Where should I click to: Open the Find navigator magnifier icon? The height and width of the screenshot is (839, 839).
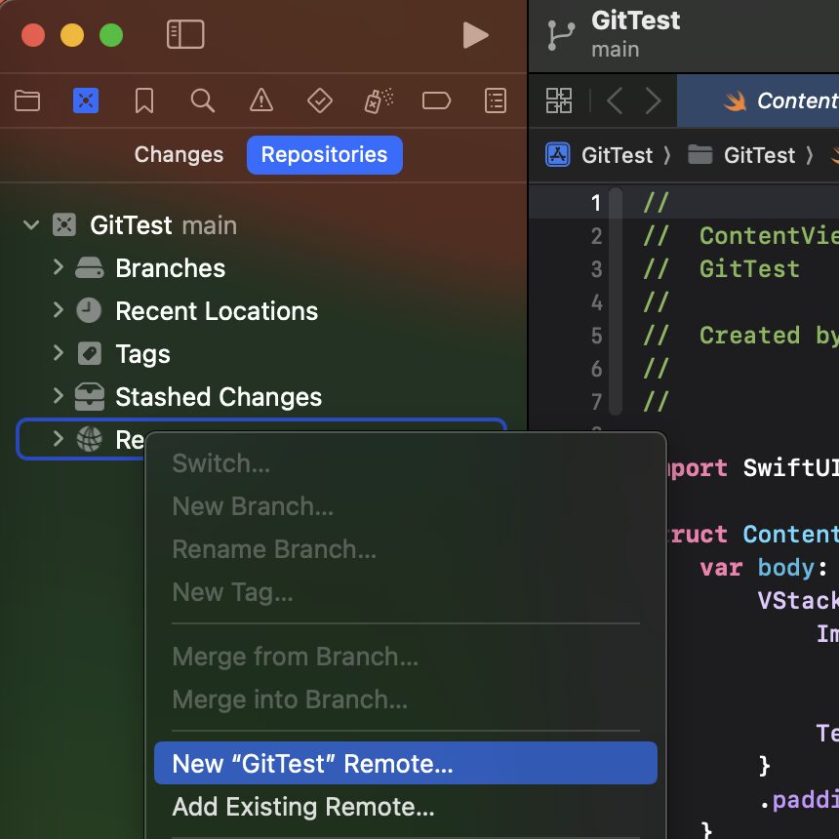(202, 100)
